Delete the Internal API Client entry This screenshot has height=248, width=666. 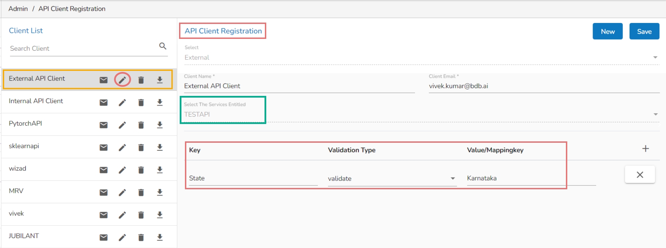tap(141, 102)
